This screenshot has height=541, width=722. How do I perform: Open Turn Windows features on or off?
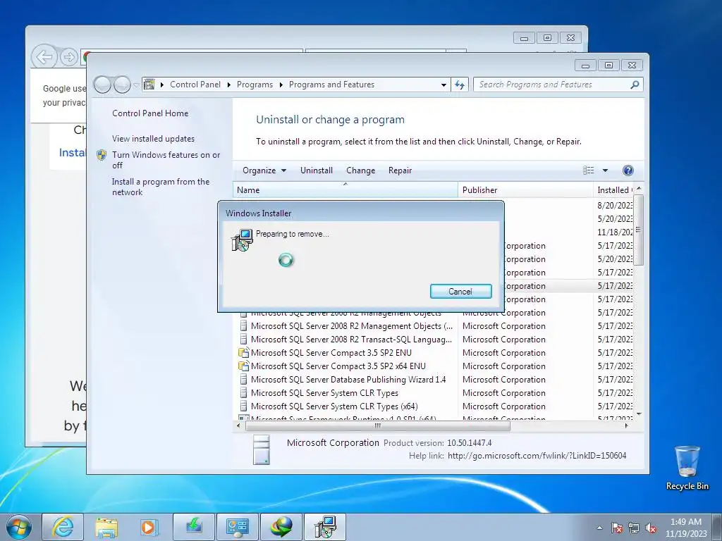[166, 160]
